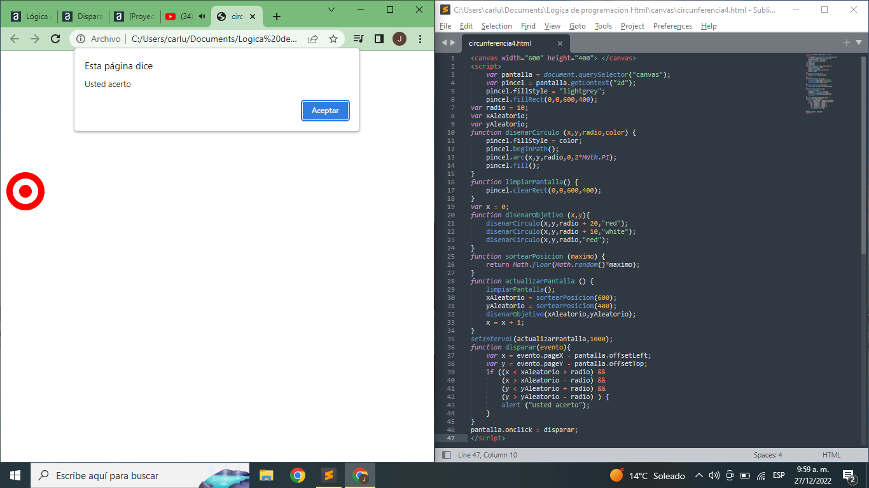The image size is (869, 488).
Task: Change indentation via "Spaces: 4"
Action: [x=768, y=455]
